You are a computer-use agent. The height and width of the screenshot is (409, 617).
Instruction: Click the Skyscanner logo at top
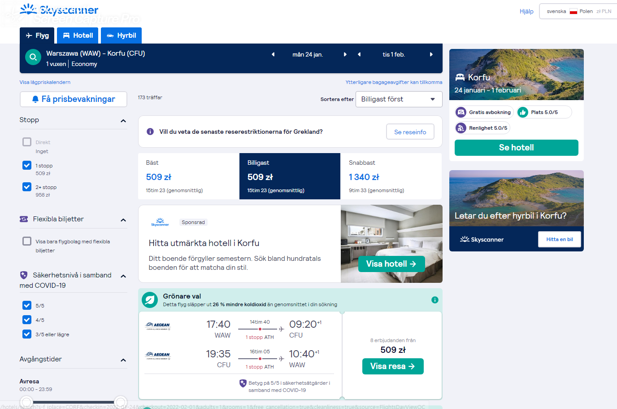point(59,10)
